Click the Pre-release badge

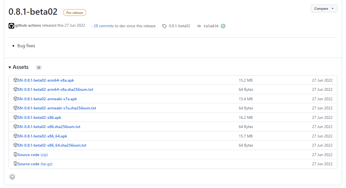[75, 12]
